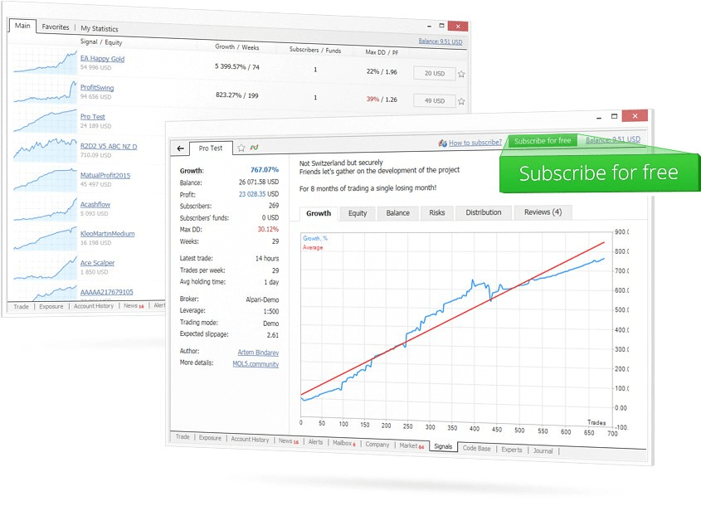Image resolution: width=701 pixels, height=506 pixels.
Task: Click the help icon next to How to subscribe
Action: pos(442,142)
